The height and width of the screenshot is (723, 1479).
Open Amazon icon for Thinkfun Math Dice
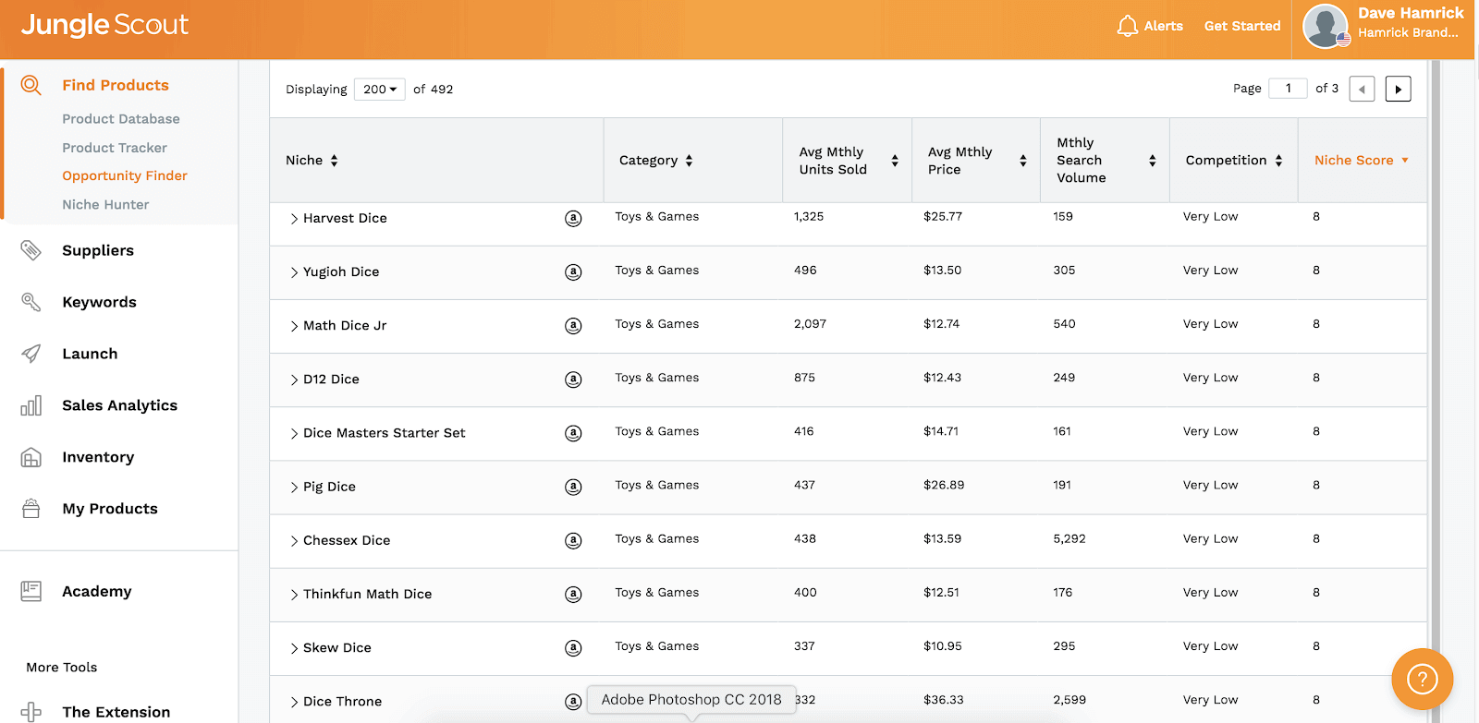(x=573, y=594)
